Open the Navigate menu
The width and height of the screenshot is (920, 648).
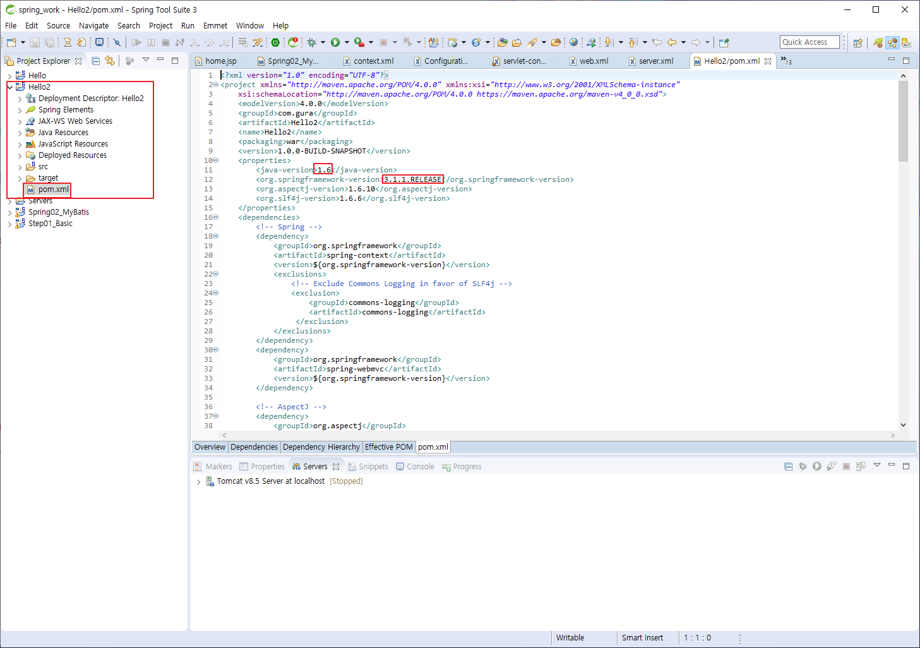(x=93, y=25)
